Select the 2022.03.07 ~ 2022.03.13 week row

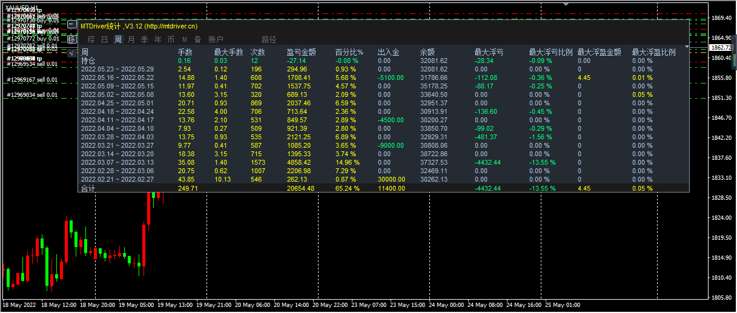click(x=117, y=162)
